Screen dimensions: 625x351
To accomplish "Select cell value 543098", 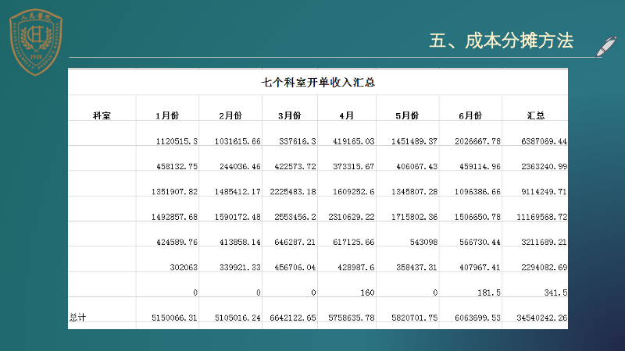I will [423, 242].
